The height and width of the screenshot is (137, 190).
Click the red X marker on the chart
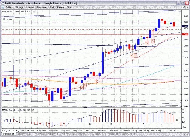[141, 36]
